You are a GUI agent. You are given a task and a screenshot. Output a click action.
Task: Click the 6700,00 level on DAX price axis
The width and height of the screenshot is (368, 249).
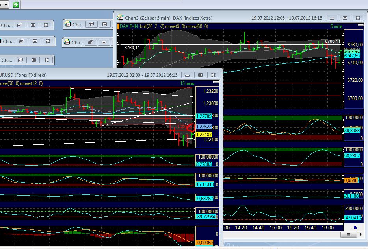[x=355, y=98]
